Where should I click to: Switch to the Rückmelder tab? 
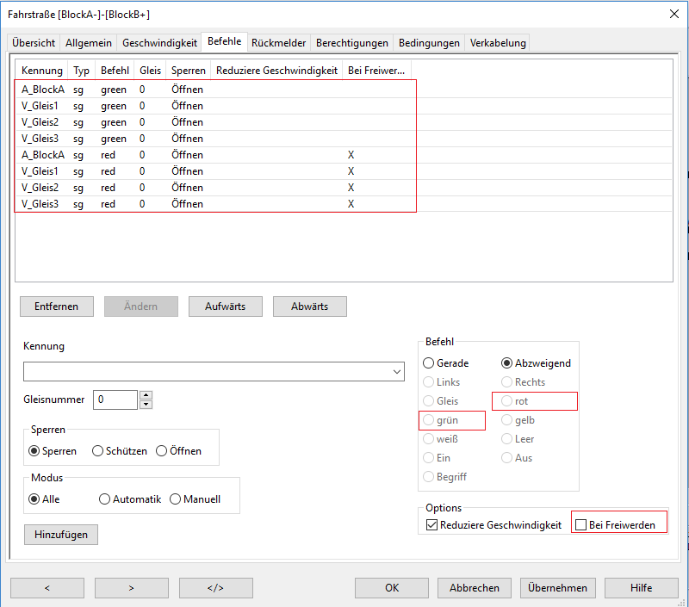279,43
